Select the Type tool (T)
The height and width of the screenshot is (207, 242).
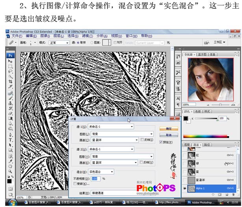[10, 140]
